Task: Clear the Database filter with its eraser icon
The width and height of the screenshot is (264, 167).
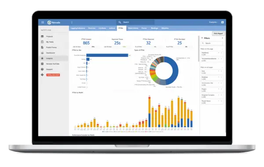Action: tap(221, 77)
